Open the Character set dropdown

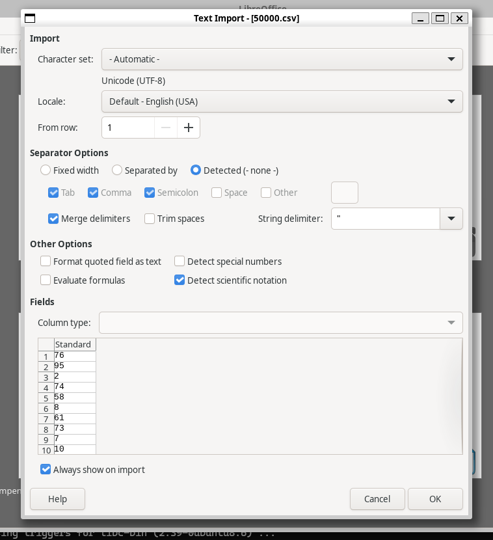(282, 59)
